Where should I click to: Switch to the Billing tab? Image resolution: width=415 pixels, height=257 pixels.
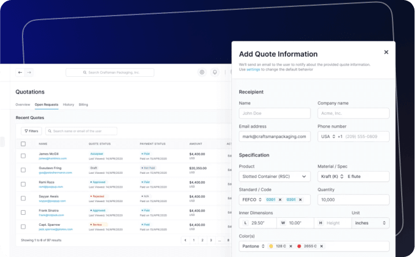point(83,105)
